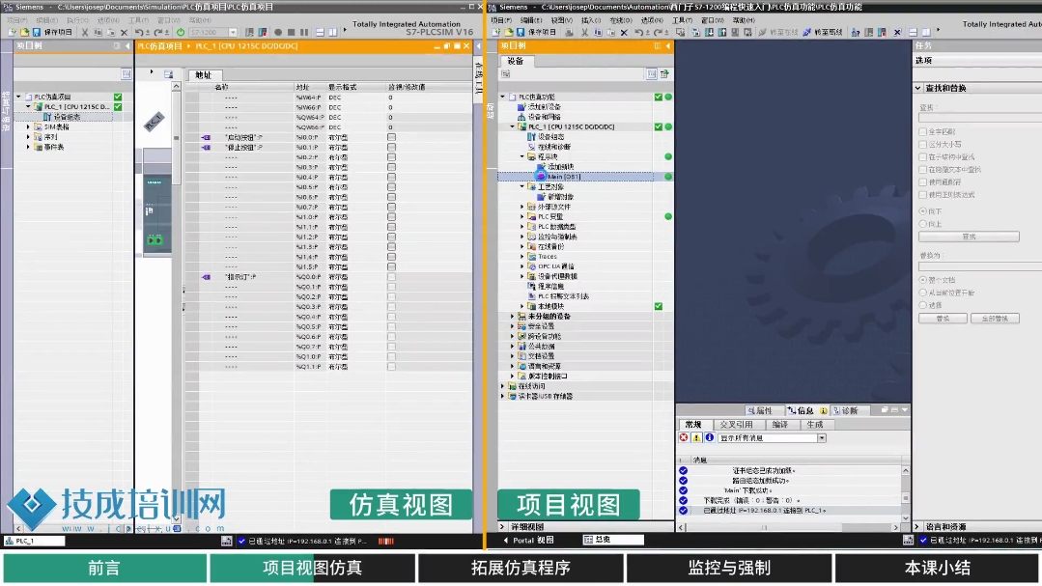1042x586 pixels.
Task: Click the 转至在线 go online button
Action: point(778,32)
